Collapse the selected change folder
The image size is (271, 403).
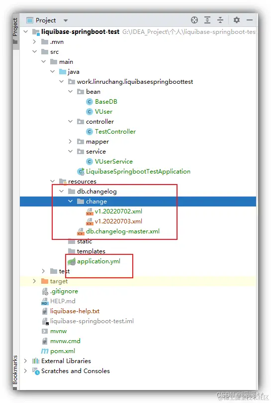pyautogui.click(x=71, y=201)
